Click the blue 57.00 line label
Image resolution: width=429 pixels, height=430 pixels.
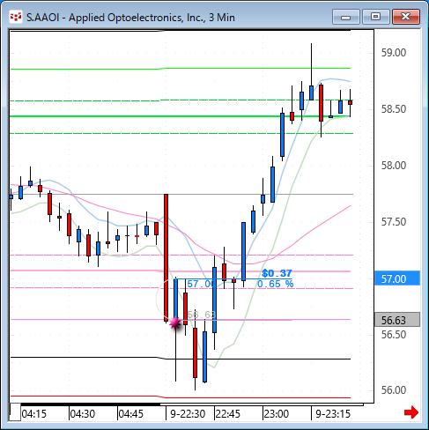coord(201,284)
